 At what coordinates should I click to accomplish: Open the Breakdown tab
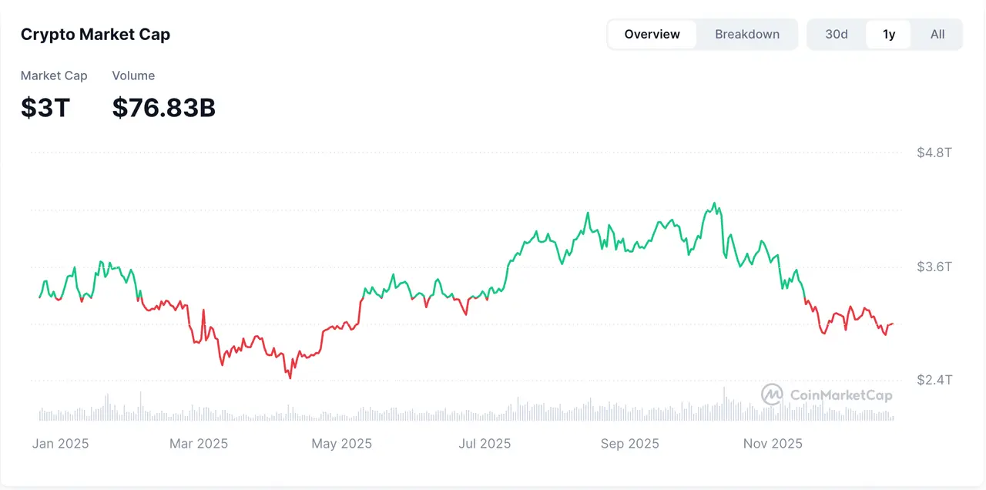tap(746, 35)
